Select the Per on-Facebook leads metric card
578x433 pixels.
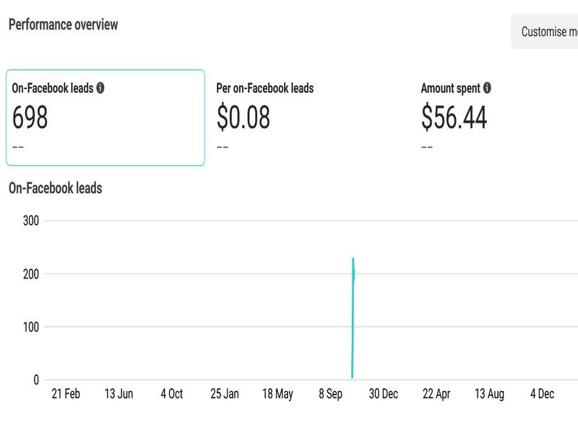click(309, 118)
